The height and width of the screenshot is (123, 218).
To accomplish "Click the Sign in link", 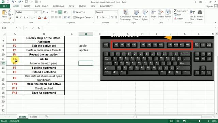I will pyautogui.click(x=209, y=6).
